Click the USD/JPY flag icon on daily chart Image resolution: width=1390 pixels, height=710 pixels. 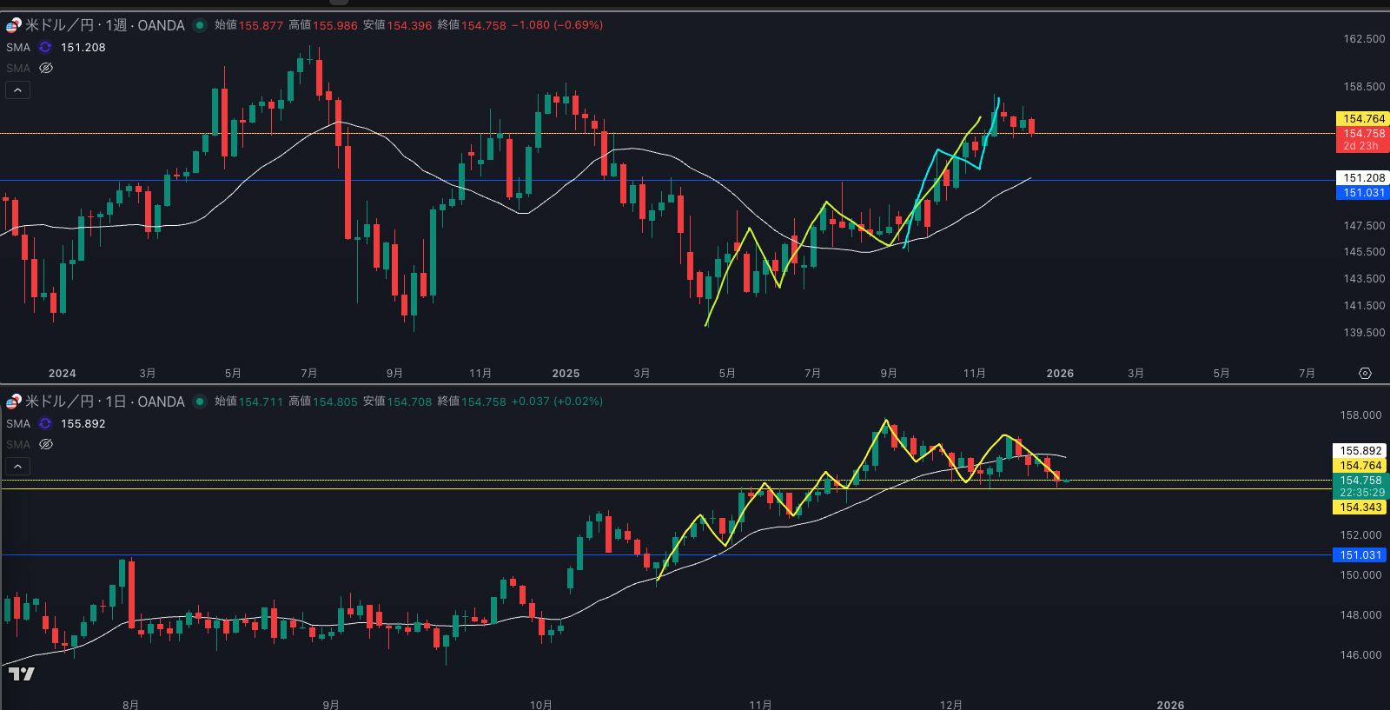click(x=14, y=401)
